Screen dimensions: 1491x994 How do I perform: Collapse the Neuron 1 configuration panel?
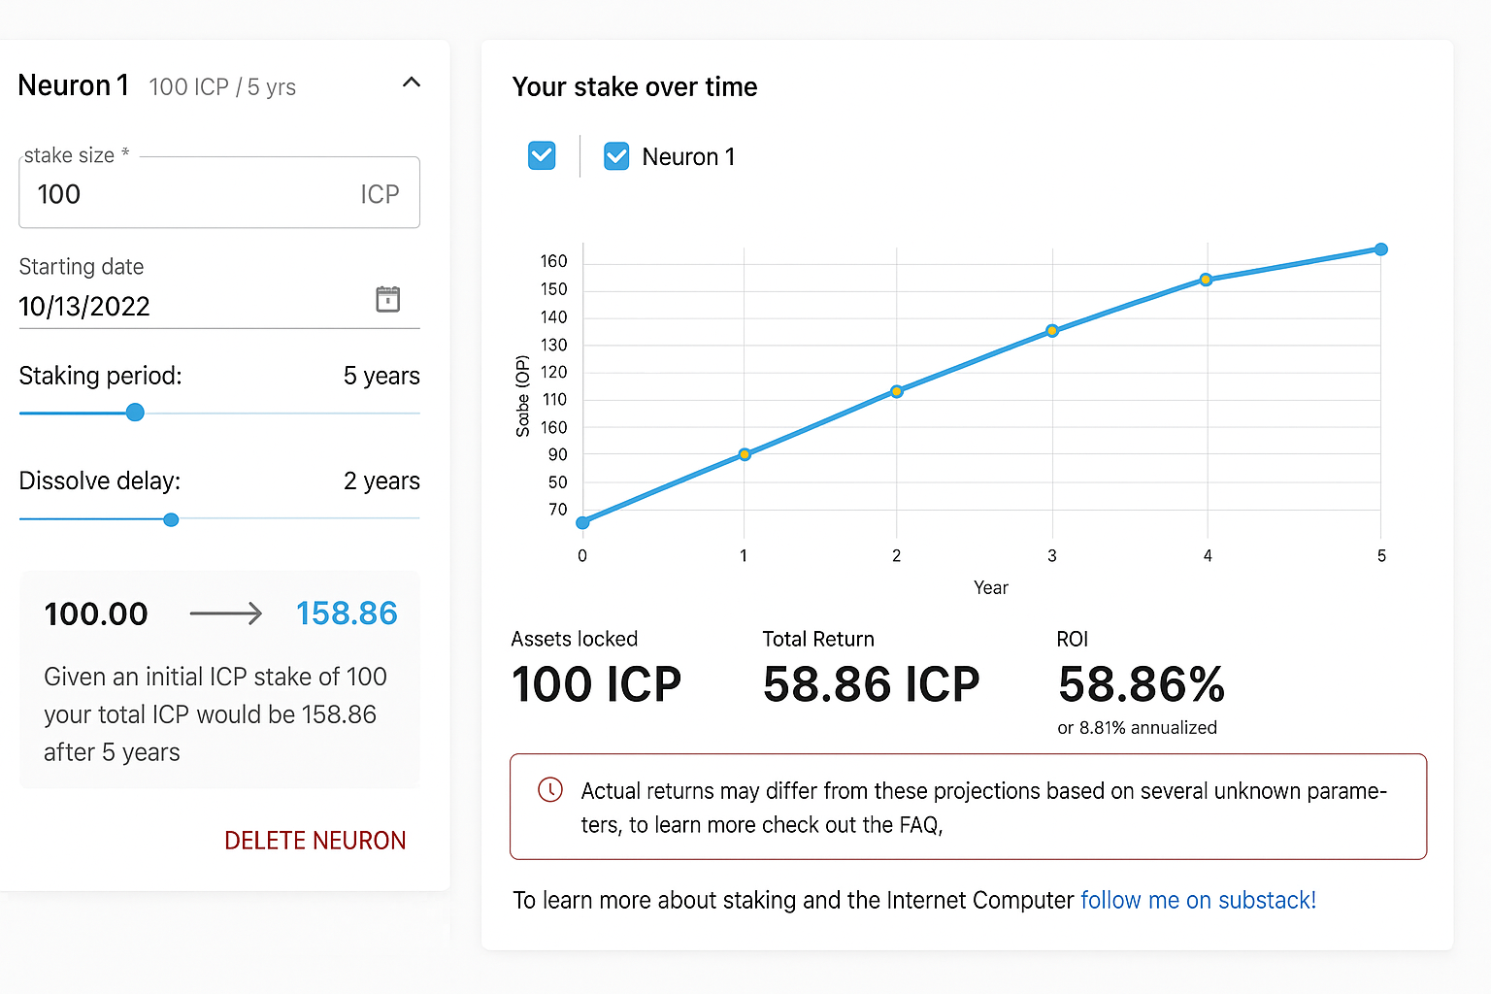click(x=411, y=83)
